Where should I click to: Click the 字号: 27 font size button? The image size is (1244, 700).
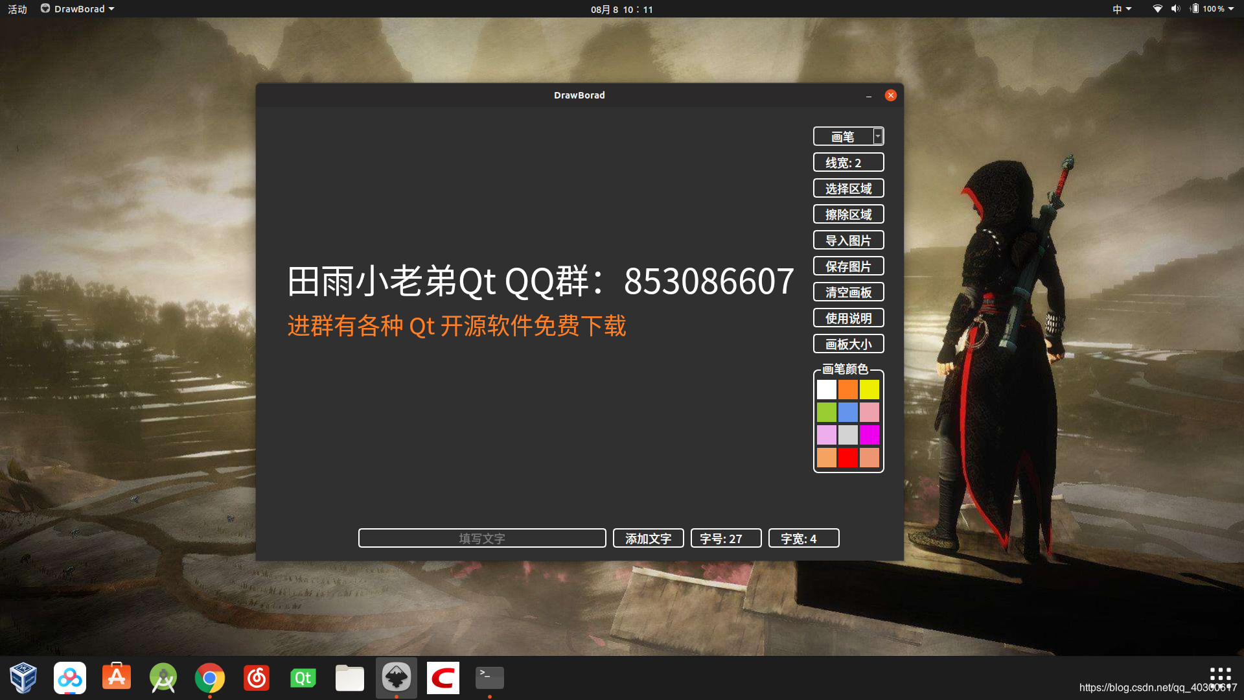tap(726, 538)
